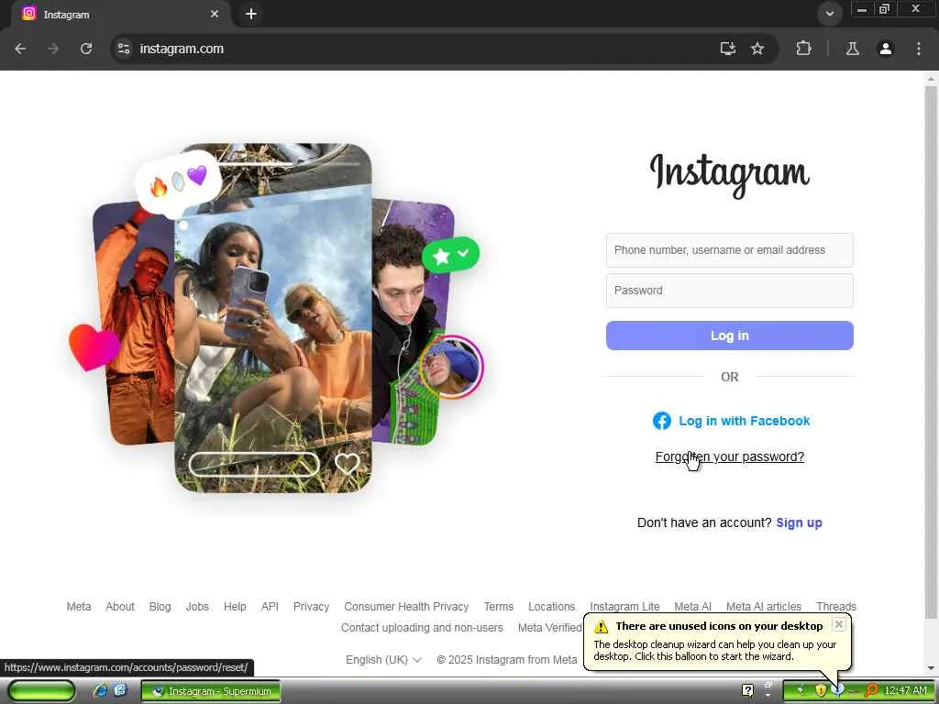
Task: Open Meta AI articles footer link
Action: (x=764, y=607)
